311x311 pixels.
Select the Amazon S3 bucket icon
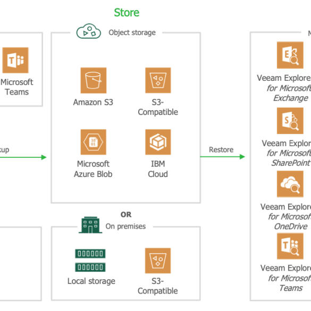(x=94, y=80)
